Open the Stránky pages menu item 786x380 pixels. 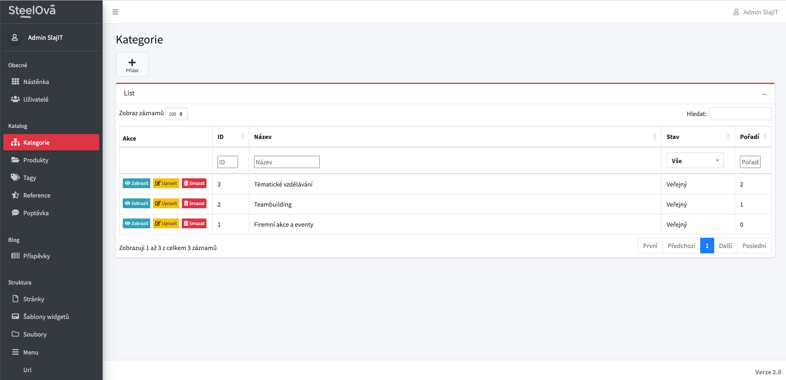coord(34,299)
